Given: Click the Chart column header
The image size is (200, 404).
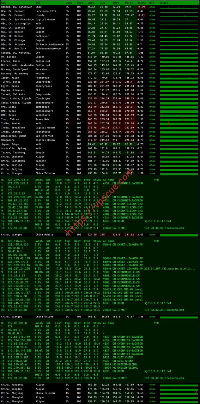Looking at the screenshot, I should pyautogui.click(x=164, y=3).
